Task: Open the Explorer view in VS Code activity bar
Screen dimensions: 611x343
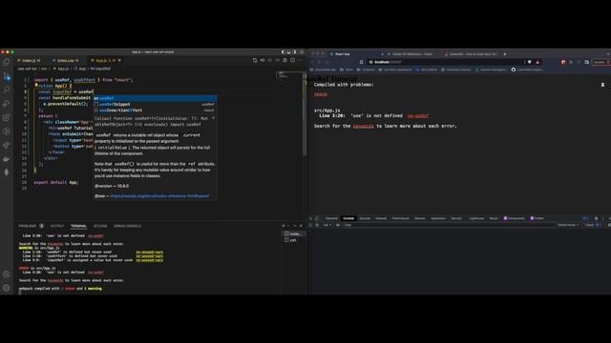Action: pos(7,62)
